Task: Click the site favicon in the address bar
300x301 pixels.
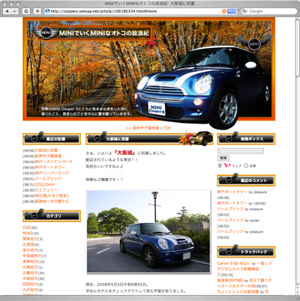Action: (x=47, y=11)
